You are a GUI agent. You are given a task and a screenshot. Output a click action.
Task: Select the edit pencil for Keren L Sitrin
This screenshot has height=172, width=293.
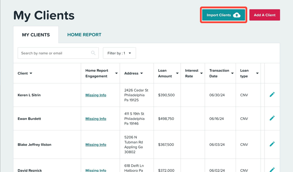tap(272, 95)
